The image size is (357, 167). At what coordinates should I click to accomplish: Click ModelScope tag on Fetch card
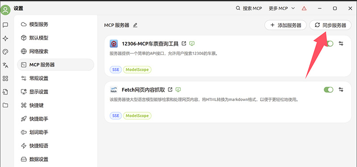point(137,116)
